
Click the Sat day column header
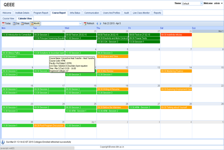[162, 28]
